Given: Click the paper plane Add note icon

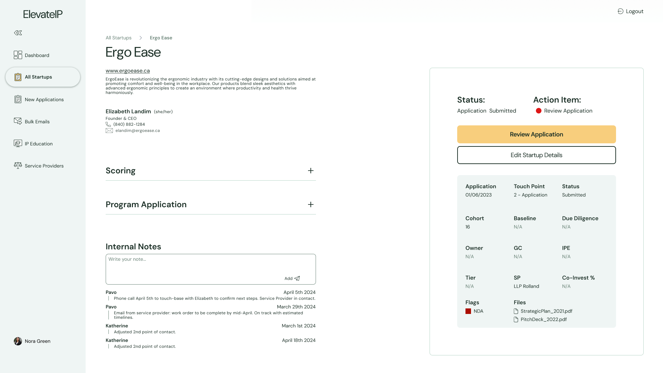Looking at the screenshot, I should coord(297,278).
